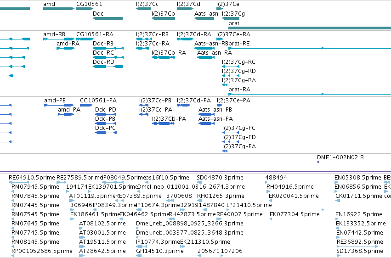Click the brat-RE transcript label

239,43
